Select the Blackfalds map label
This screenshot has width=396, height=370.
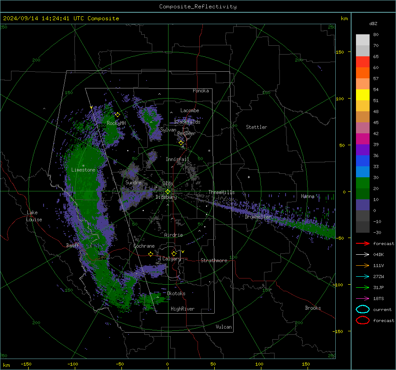click(187, 122)
